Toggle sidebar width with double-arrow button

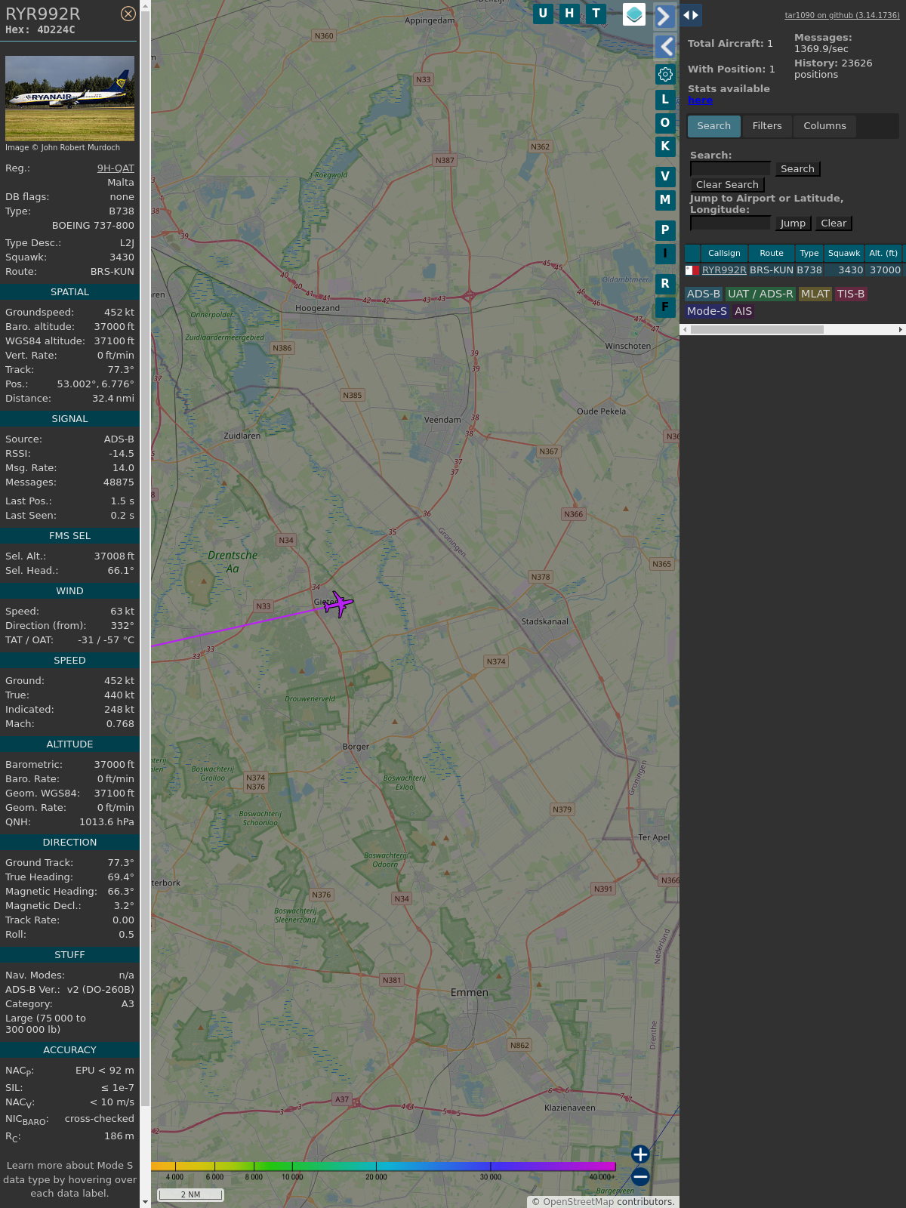pos(691,15)
